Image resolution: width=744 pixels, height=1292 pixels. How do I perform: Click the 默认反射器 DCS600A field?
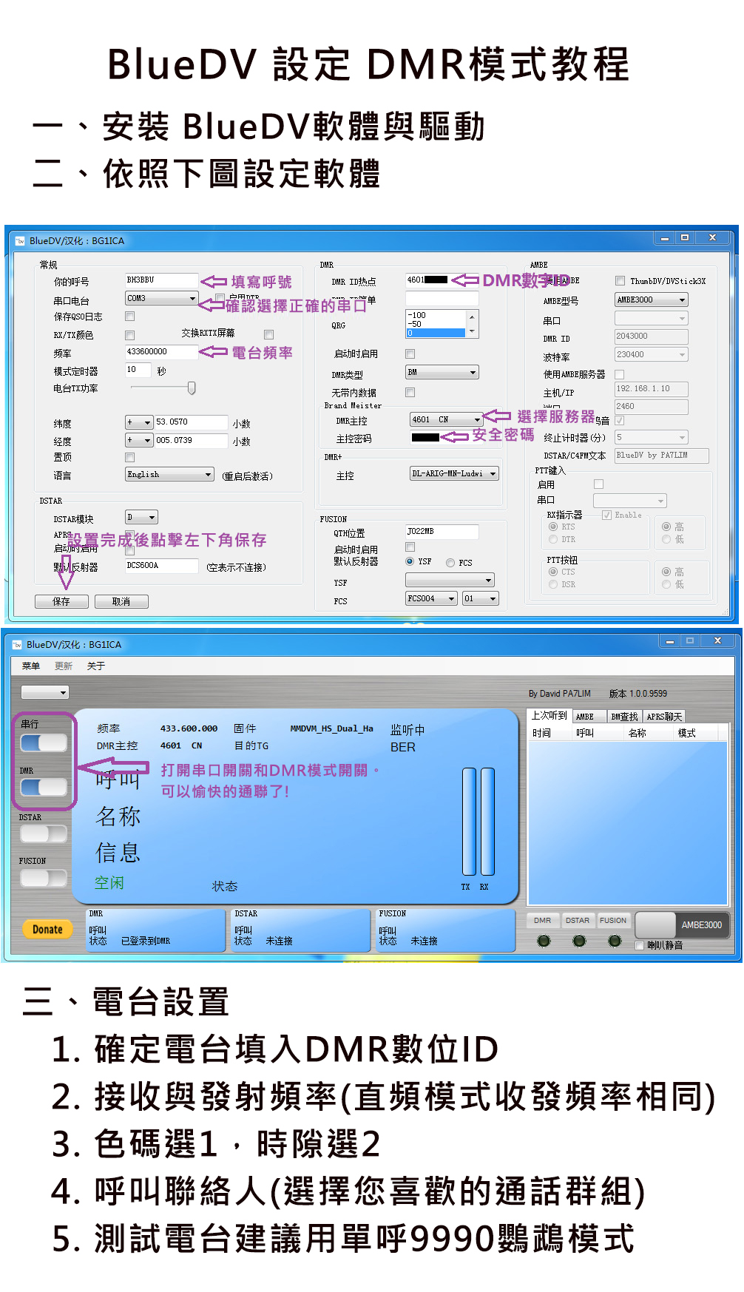[x=162, y=566]
